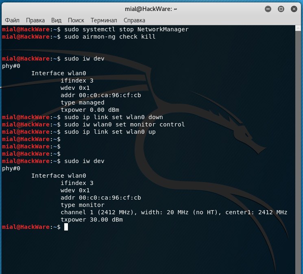This screenshot has width=303, height=274.
Task: Click the window title mial@HackWare: ~
Action: pyautogui.click(x=151, y=9)
